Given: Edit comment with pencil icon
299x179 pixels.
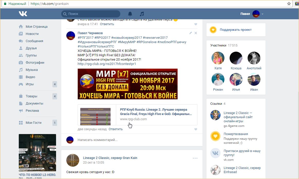Looking at the screenshot, I should pyautogui.click(x=190, y=33).
